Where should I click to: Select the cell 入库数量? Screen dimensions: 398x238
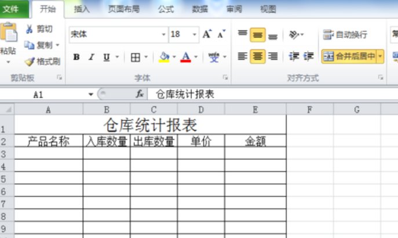coord(107,141)
